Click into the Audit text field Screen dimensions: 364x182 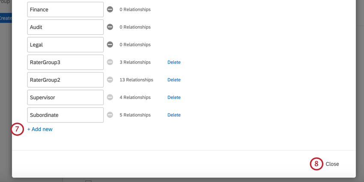point(66,27)
